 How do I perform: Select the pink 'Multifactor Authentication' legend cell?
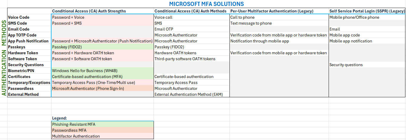coord(102,136)
